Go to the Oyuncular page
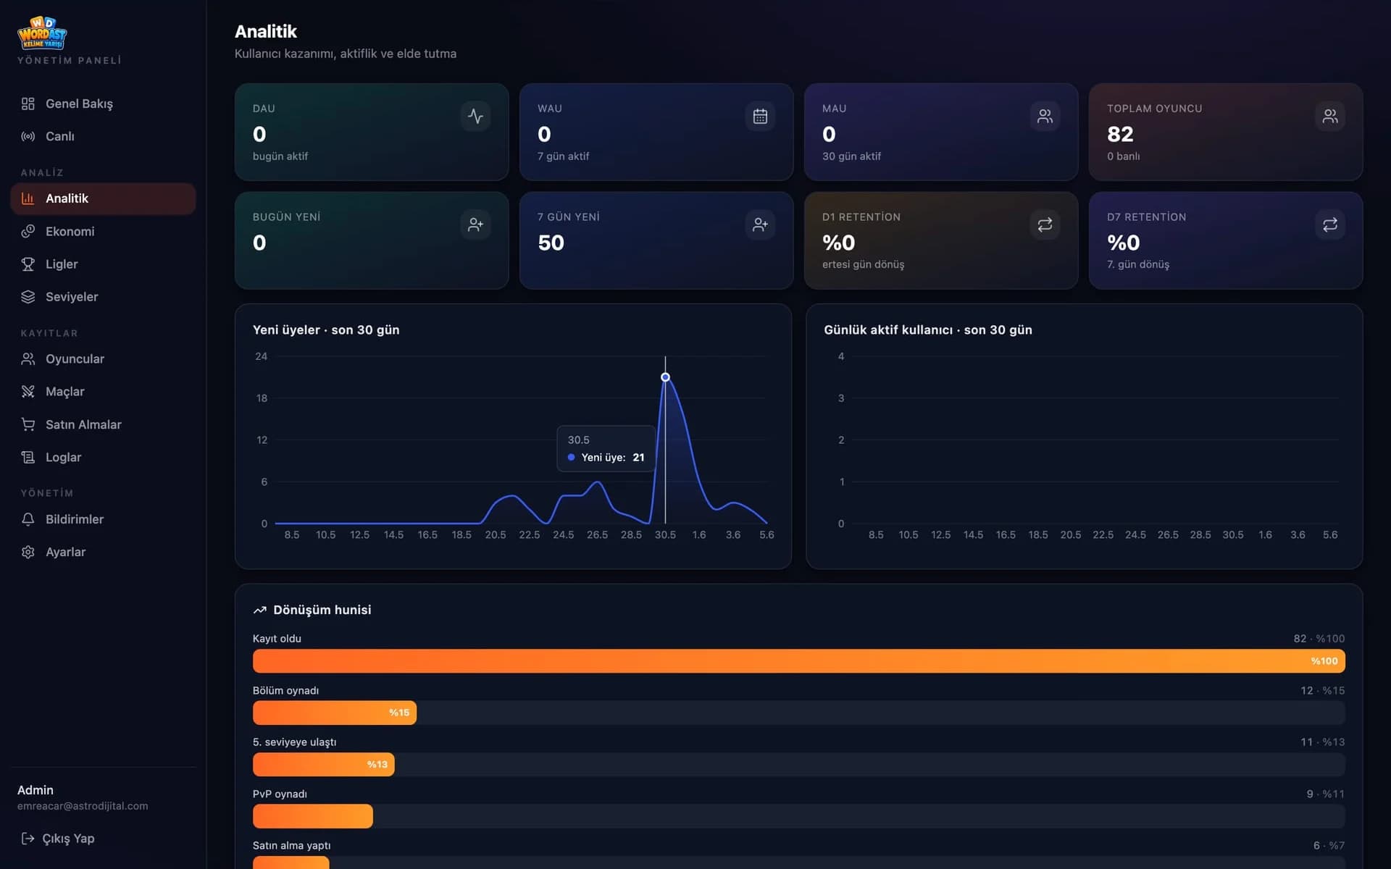Screen dimensions: 1391x869 103,358
